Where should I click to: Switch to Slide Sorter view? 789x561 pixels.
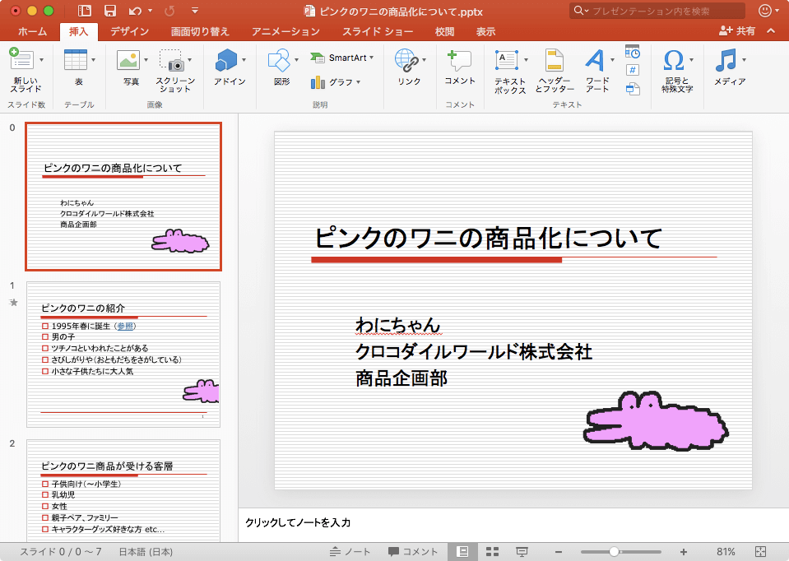[x=493, y=551]
